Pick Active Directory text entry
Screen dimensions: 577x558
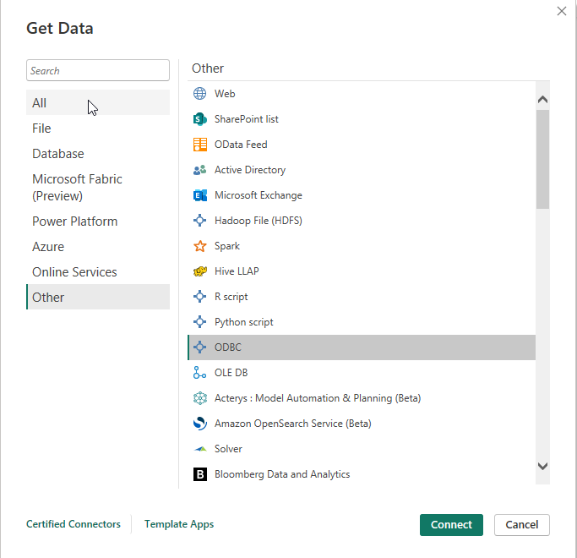250,170
